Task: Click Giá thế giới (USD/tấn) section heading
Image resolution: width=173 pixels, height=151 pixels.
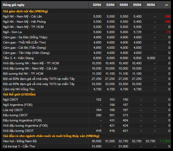Action: pyautogui.click(x=19, y=94)
